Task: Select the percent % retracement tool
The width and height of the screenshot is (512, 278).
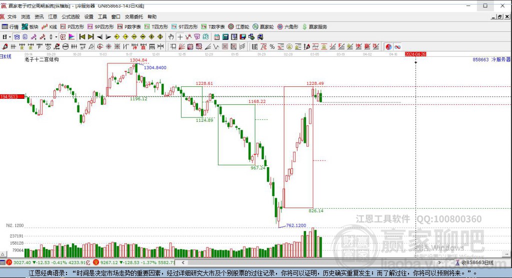Action: coord(271,46)
